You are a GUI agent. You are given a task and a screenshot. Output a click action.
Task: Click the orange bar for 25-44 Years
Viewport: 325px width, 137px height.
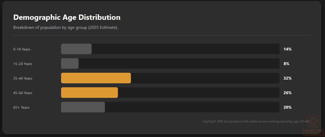tap(96, 78)
